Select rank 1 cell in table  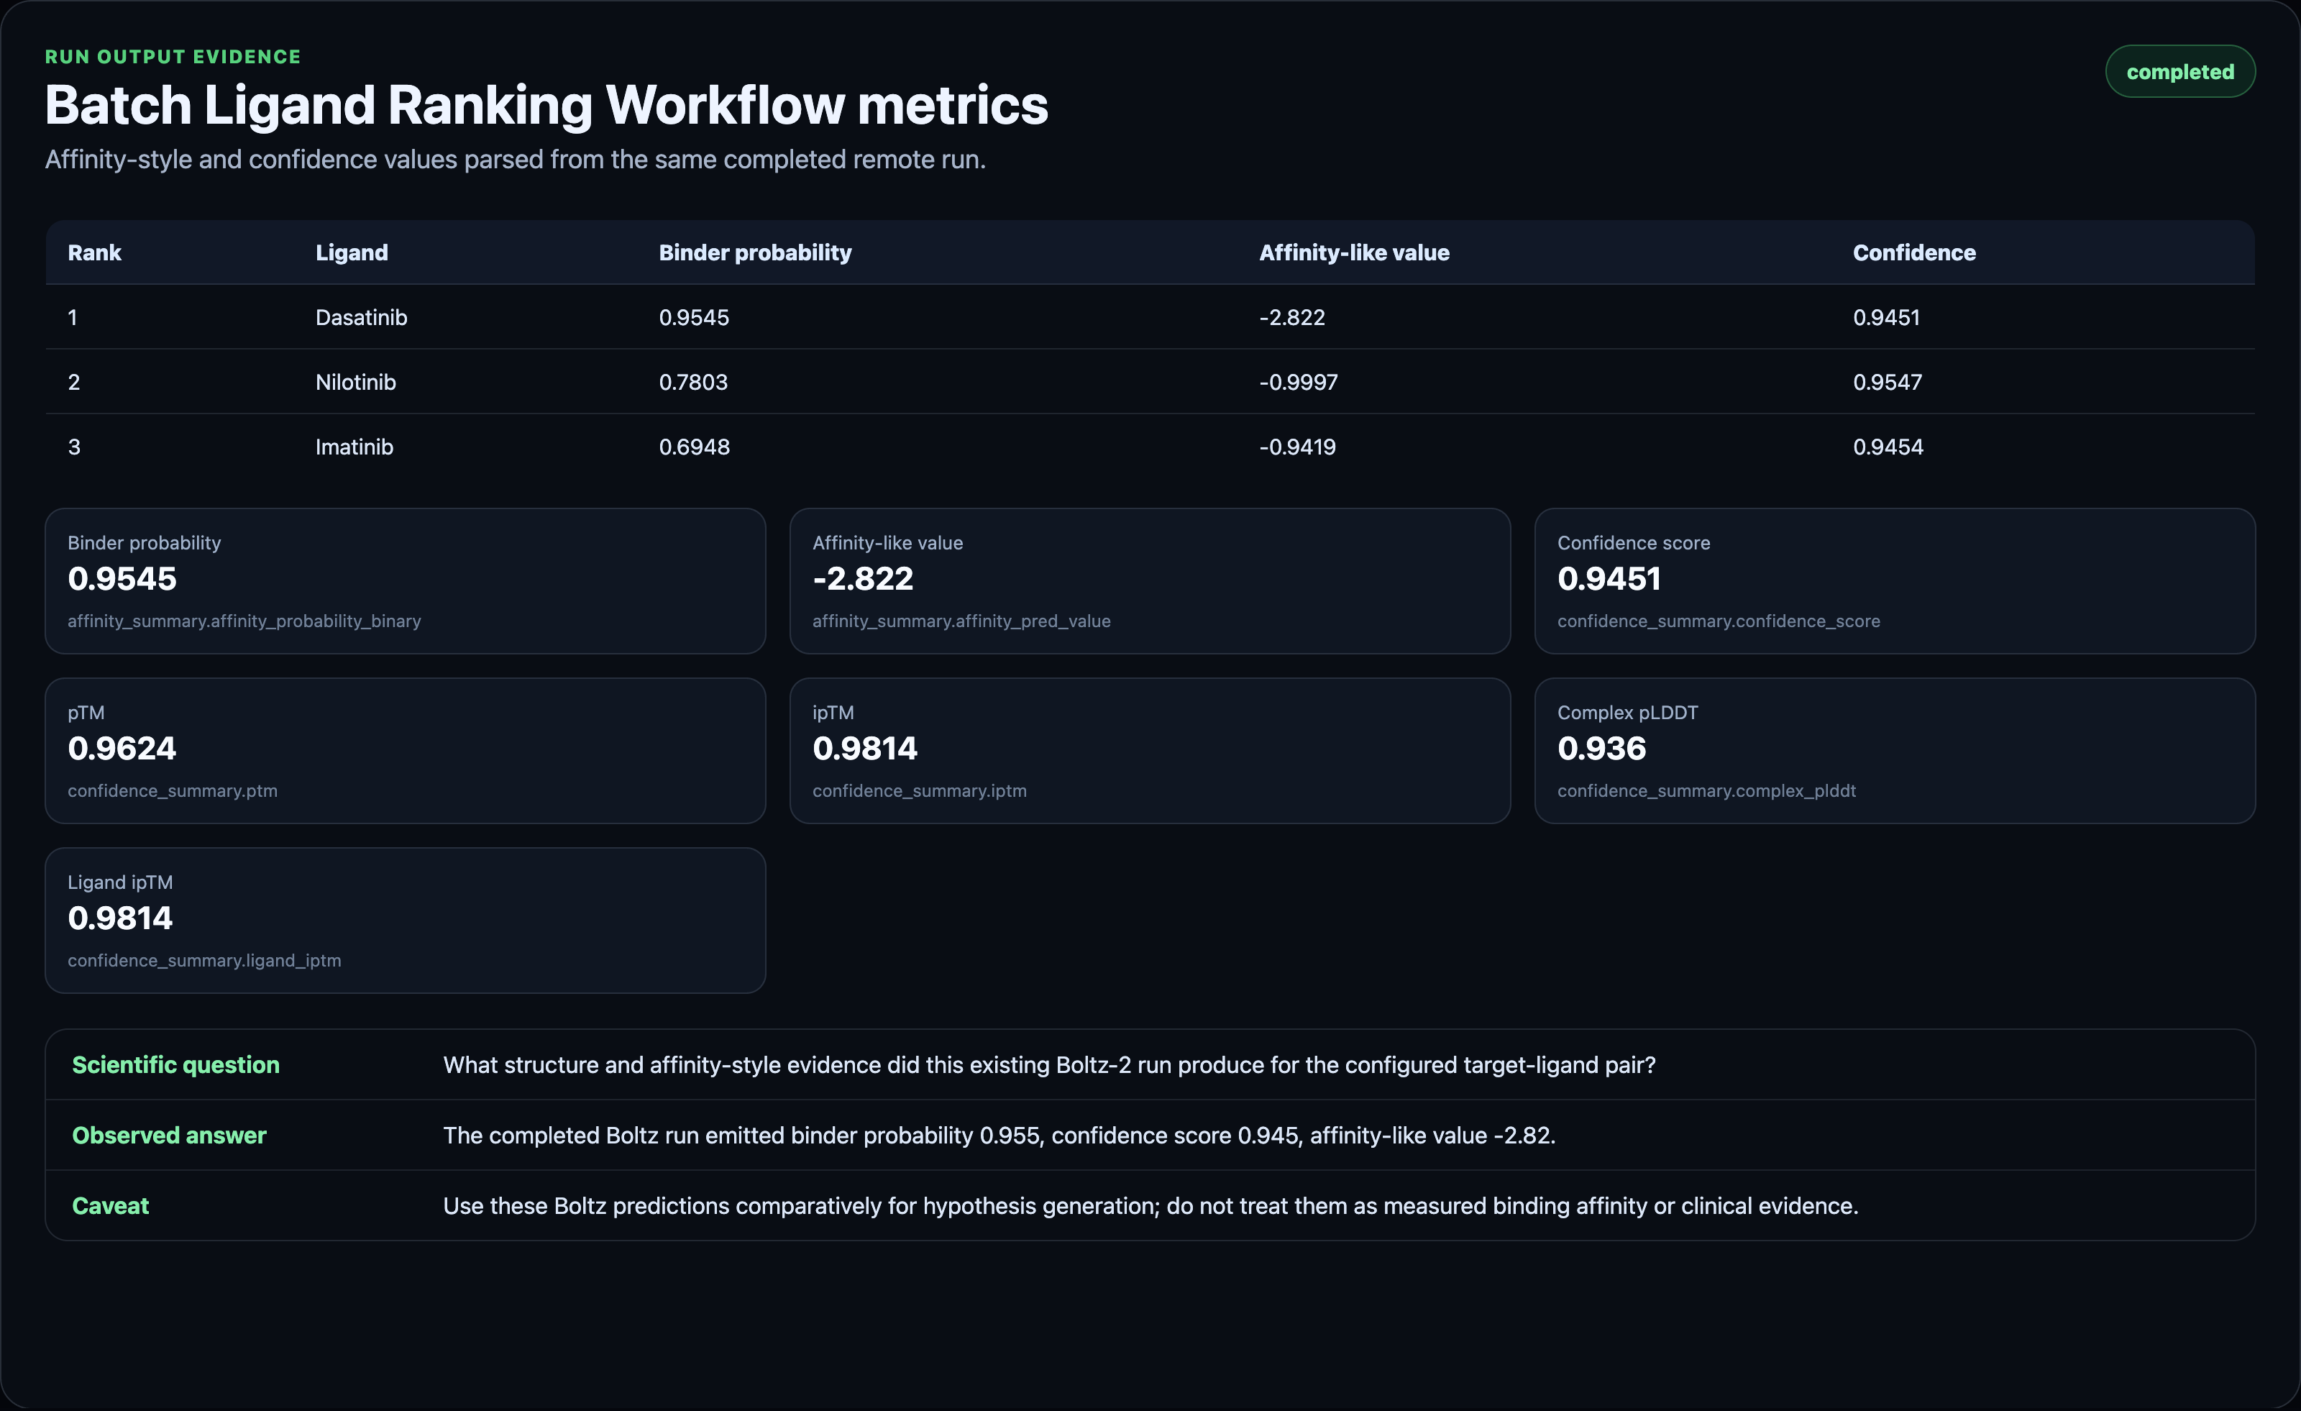pyautogui.click(x=73, y=317)
